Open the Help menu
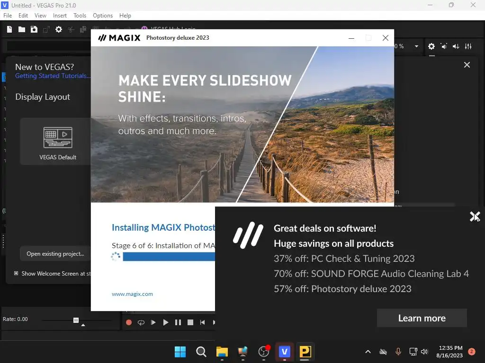The image size is (485, 363). click(125, 16)
